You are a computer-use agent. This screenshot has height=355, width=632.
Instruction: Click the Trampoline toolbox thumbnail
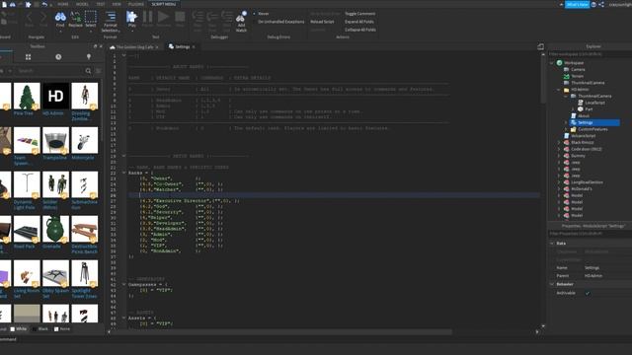[55, 140]
